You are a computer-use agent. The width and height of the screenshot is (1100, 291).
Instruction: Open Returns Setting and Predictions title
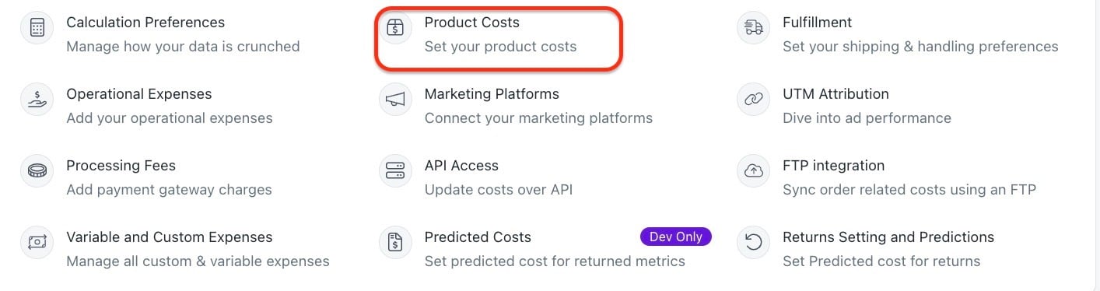[888, 237]
